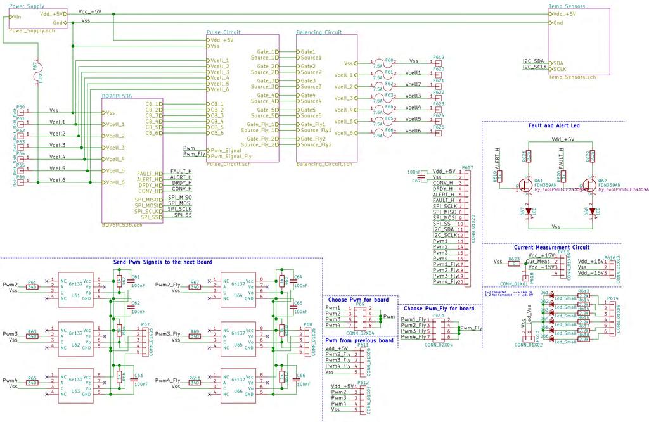Open the BQ76PL536 hierarchical sheet
The height and width of the screenshot is (422, 649).
132,160
